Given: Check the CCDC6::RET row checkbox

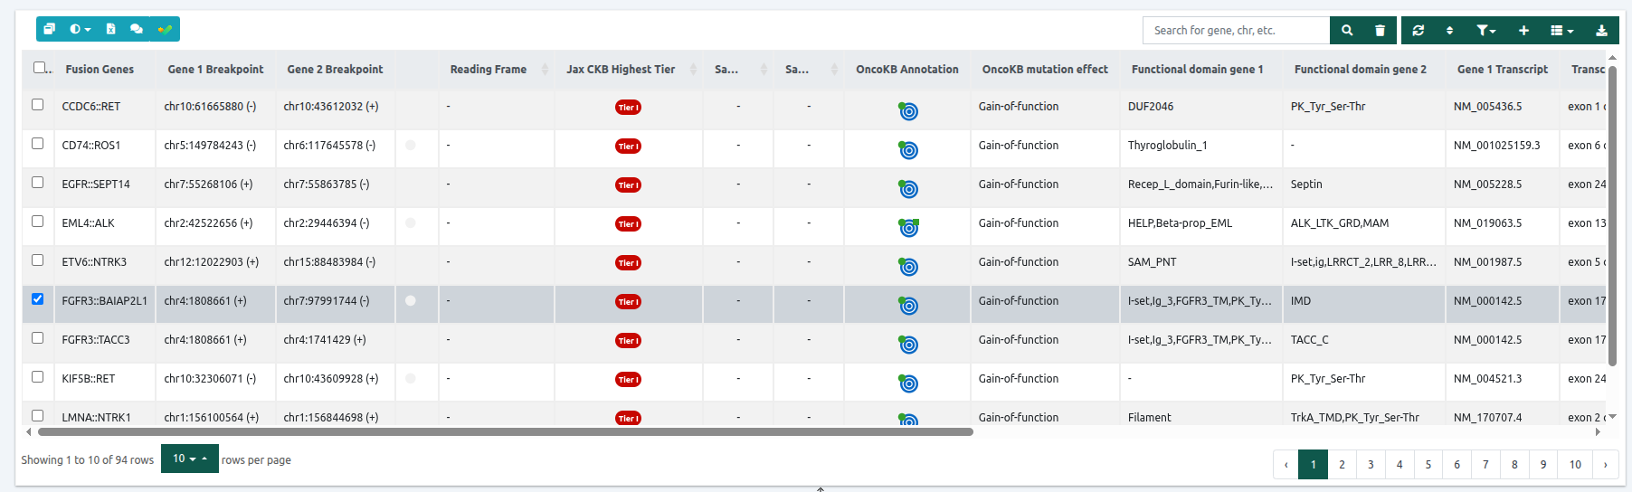Looking at the screenshot, I should coord(38,104).
